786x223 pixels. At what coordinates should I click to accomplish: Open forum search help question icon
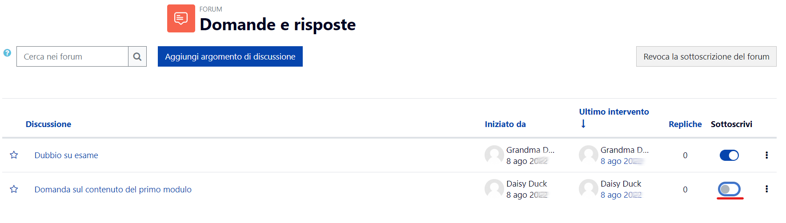tap(7, 53)
